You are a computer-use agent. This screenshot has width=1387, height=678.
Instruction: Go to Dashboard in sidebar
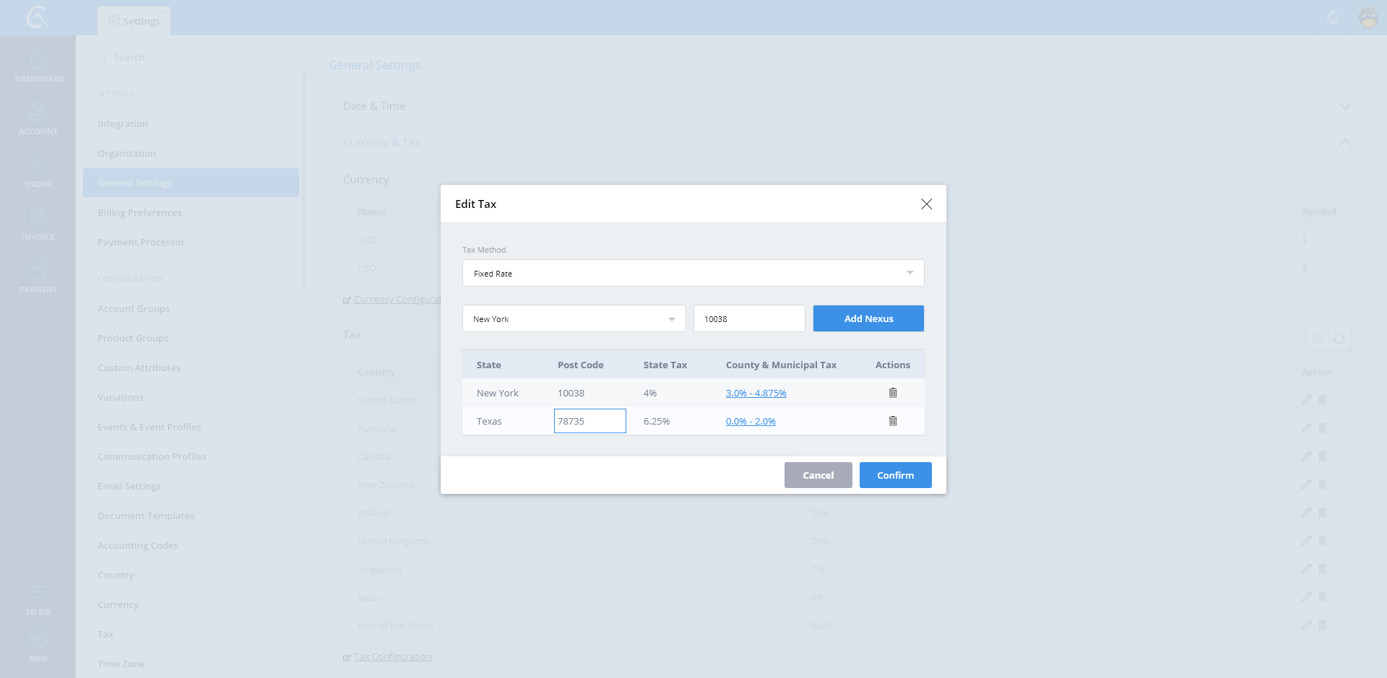point(38,66)
